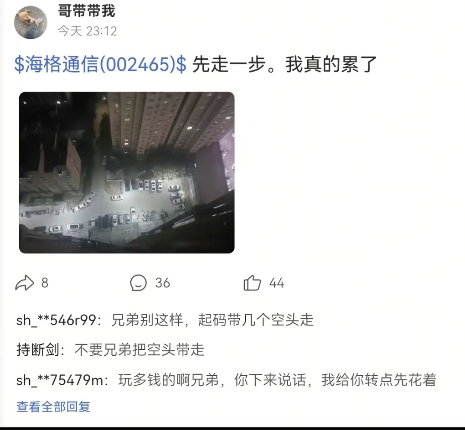Open commenter sh_**75479m profile
The height and width of the screenshot is (430, 465).
[x=60, y=380]
